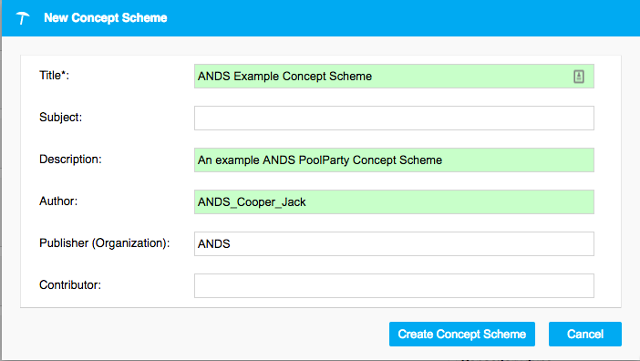This screenshot has width=640, height=361.
Task: Click the Author field showing ANDS_Cooper_Jack
Action: coord(394,201)
